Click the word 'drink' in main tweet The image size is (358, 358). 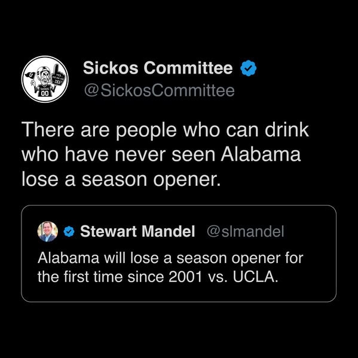[286, 130]
